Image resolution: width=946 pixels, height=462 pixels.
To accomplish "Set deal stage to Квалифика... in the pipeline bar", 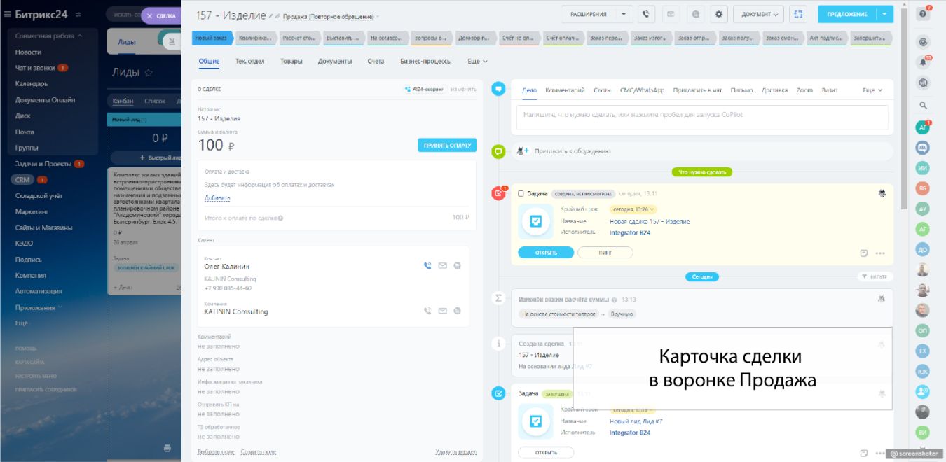I will 255,38.
